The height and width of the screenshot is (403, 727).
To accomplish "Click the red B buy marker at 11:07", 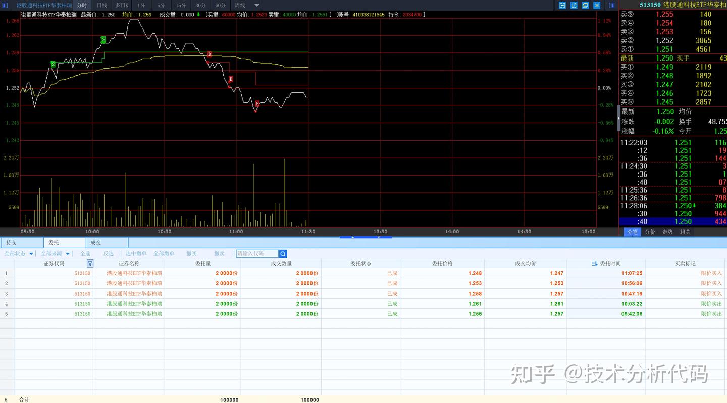I will point(257,103).
